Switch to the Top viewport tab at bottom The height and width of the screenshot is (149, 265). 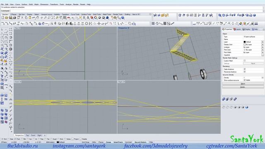point(27,135)
